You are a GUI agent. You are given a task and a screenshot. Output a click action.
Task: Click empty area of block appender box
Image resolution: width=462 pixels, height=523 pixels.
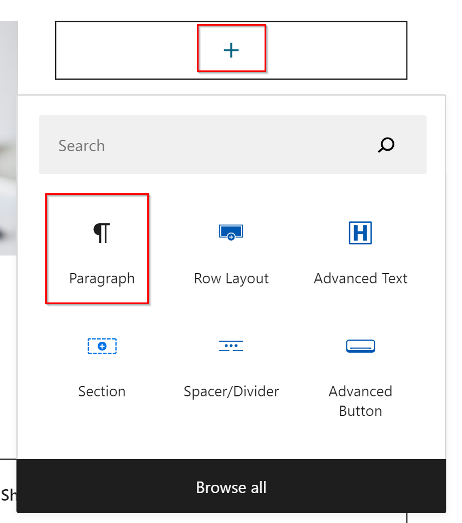pos(338,50)
